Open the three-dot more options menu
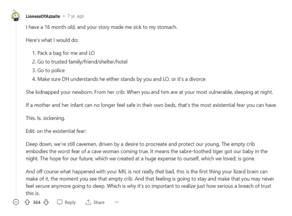The width and height of the screenshot is (292, 216). (x=117, y=202)
